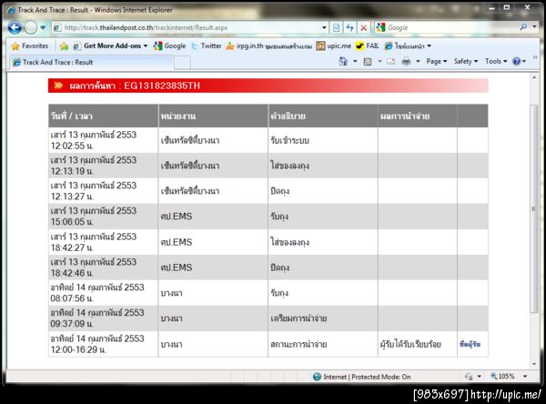Toggle Compatibility View icon
The height and width of the screenshot is (404, 546).
(x=336, y=27)
